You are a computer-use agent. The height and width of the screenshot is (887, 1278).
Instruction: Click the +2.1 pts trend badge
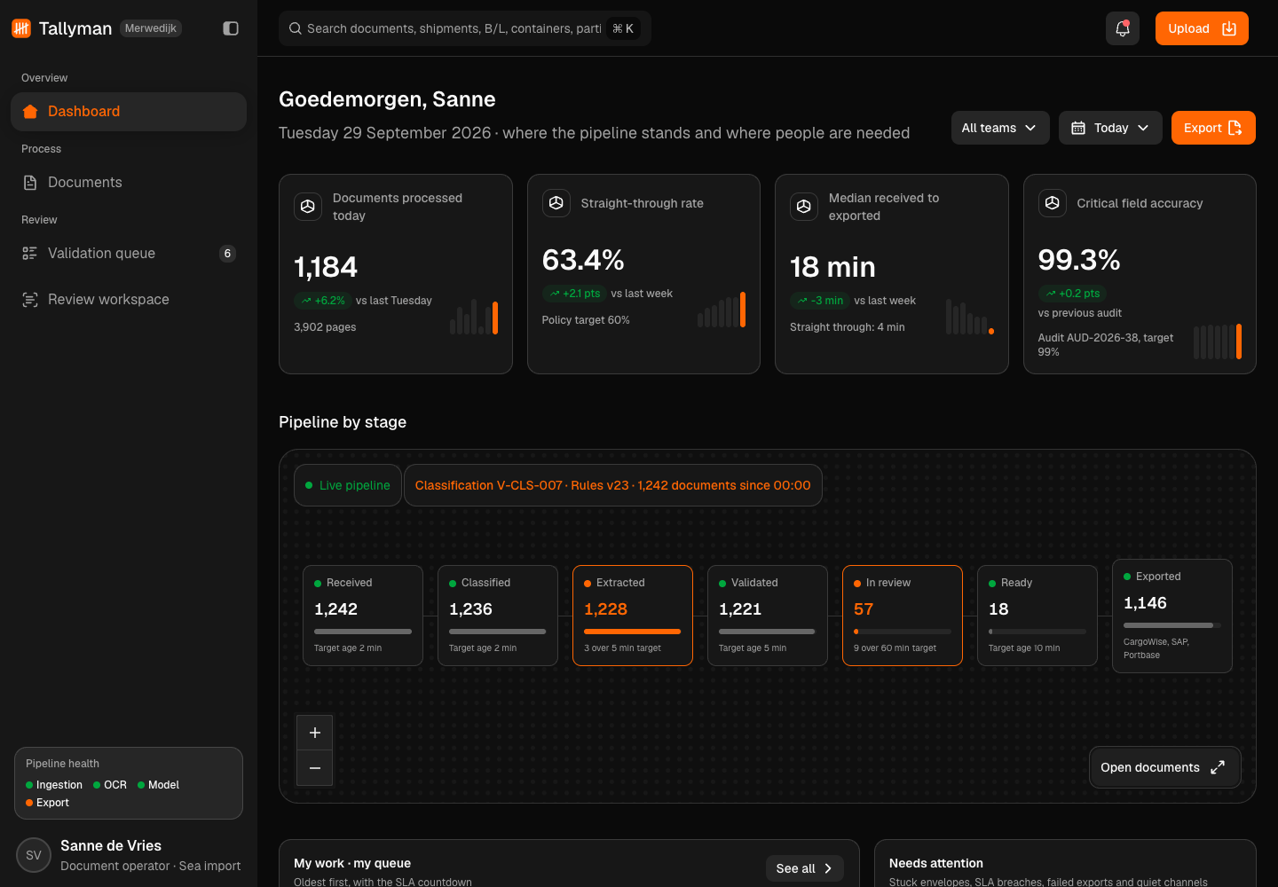pos(574,294)
